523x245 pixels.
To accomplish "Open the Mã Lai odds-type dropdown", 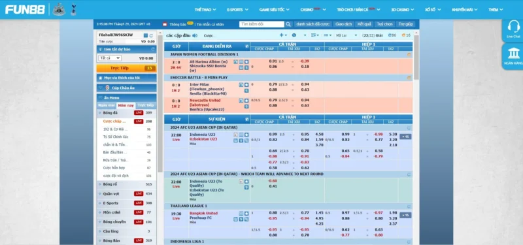I will click(346, 35).
